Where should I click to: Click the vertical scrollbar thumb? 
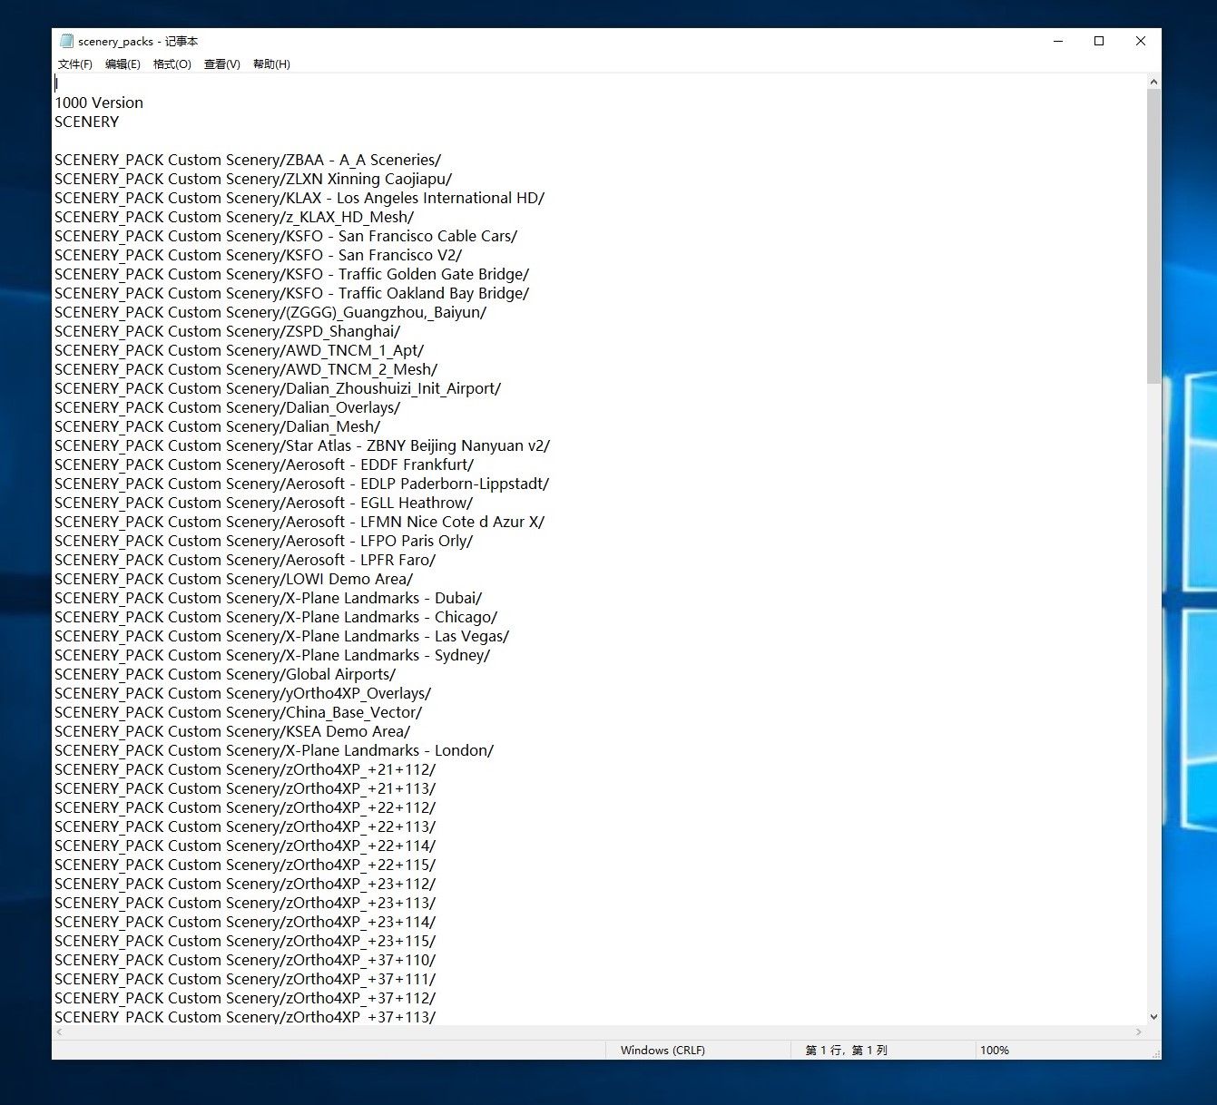click(x=1153, y=236)
